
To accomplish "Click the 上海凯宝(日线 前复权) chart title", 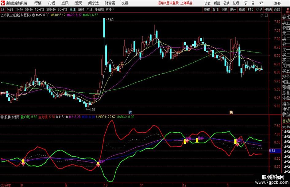I will [16, 15].
